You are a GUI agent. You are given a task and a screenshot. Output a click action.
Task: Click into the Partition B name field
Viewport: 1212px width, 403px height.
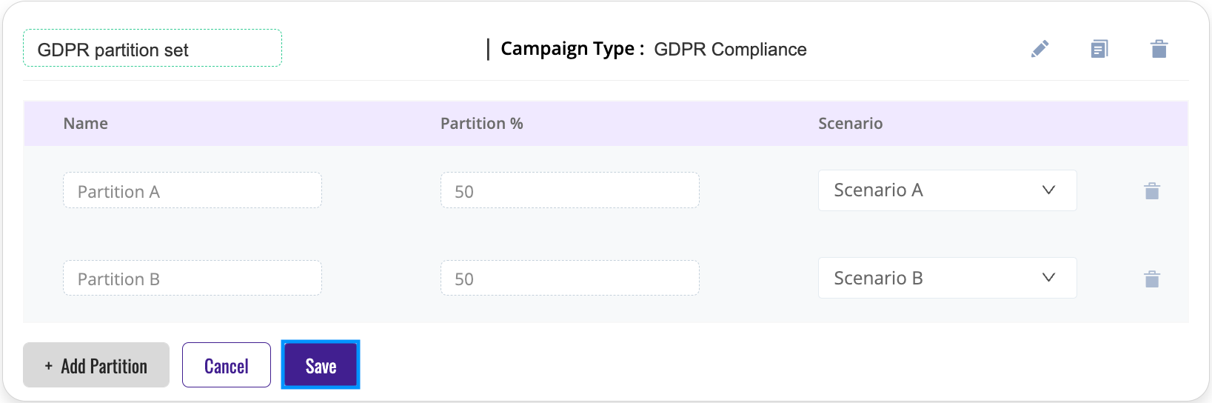[x=192, y=278]
